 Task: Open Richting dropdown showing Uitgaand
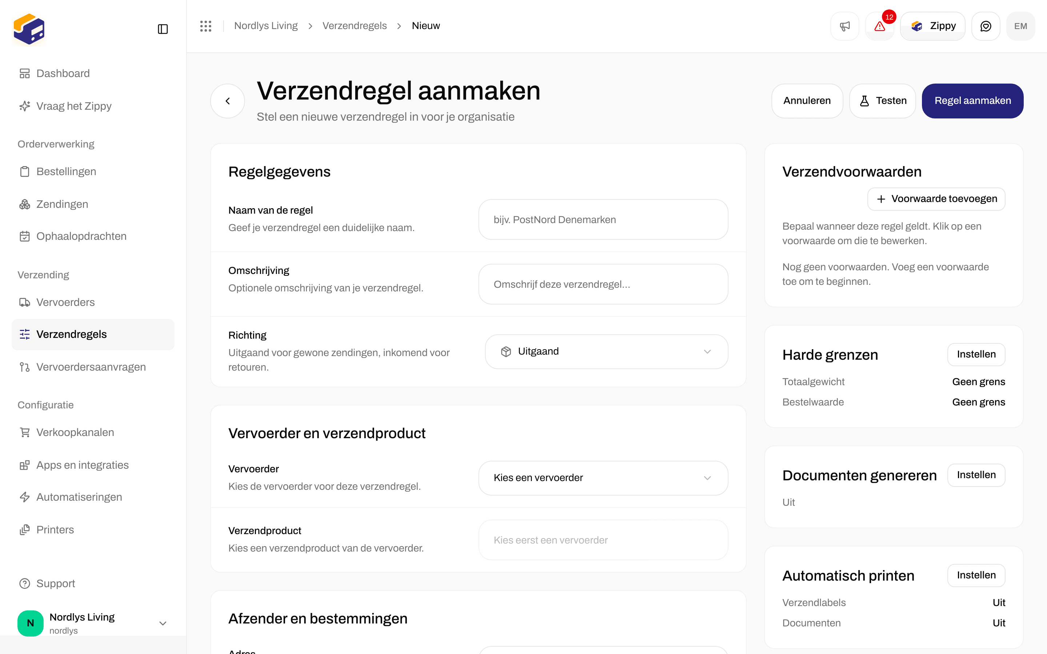click(606, 352)
